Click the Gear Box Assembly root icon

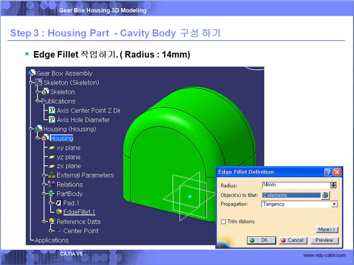[32, 73]
